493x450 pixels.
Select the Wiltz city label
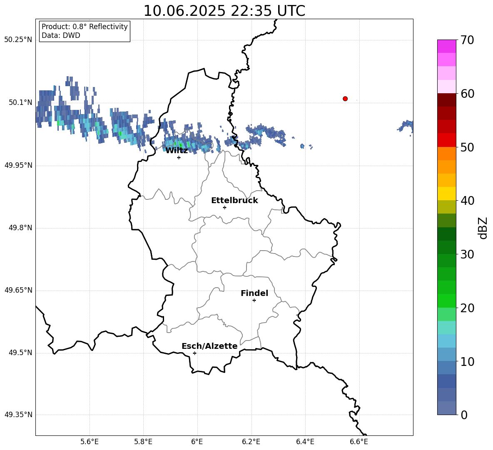coord(177,151)
